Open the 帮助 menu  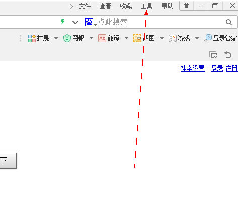(x=167, y=6)
